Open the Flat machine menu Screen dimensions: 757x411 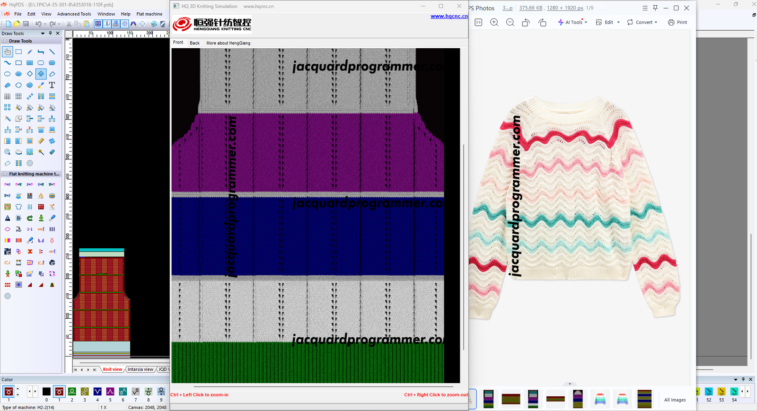149,14
